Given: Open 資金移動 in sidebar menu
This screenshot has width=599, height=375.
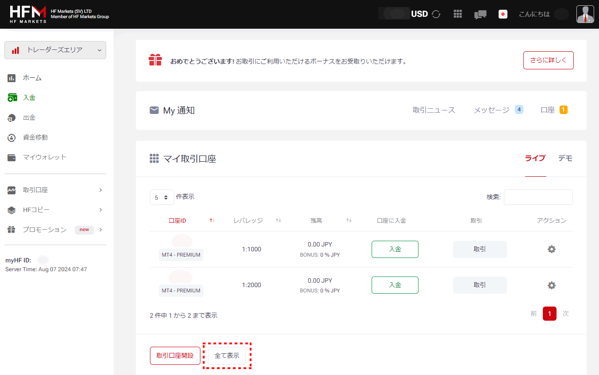Looking at the screenshot, I should [x=35, y=137].
